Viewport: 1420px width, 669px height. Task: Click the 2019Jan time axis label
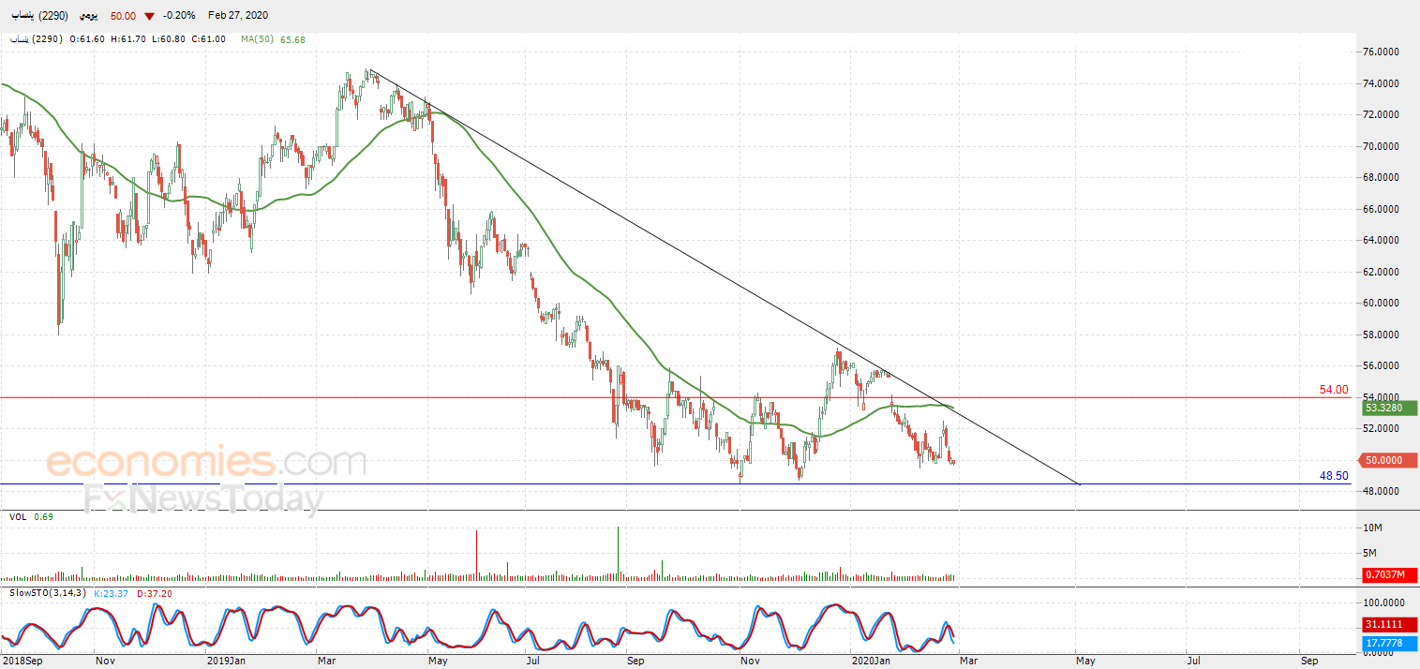click(x=228, y=661)
